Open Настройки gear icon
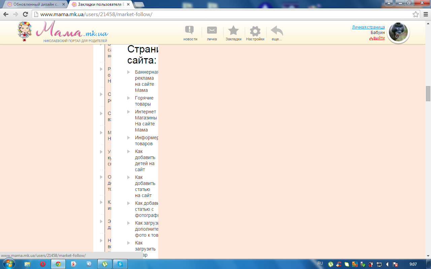 pos(255,32)
